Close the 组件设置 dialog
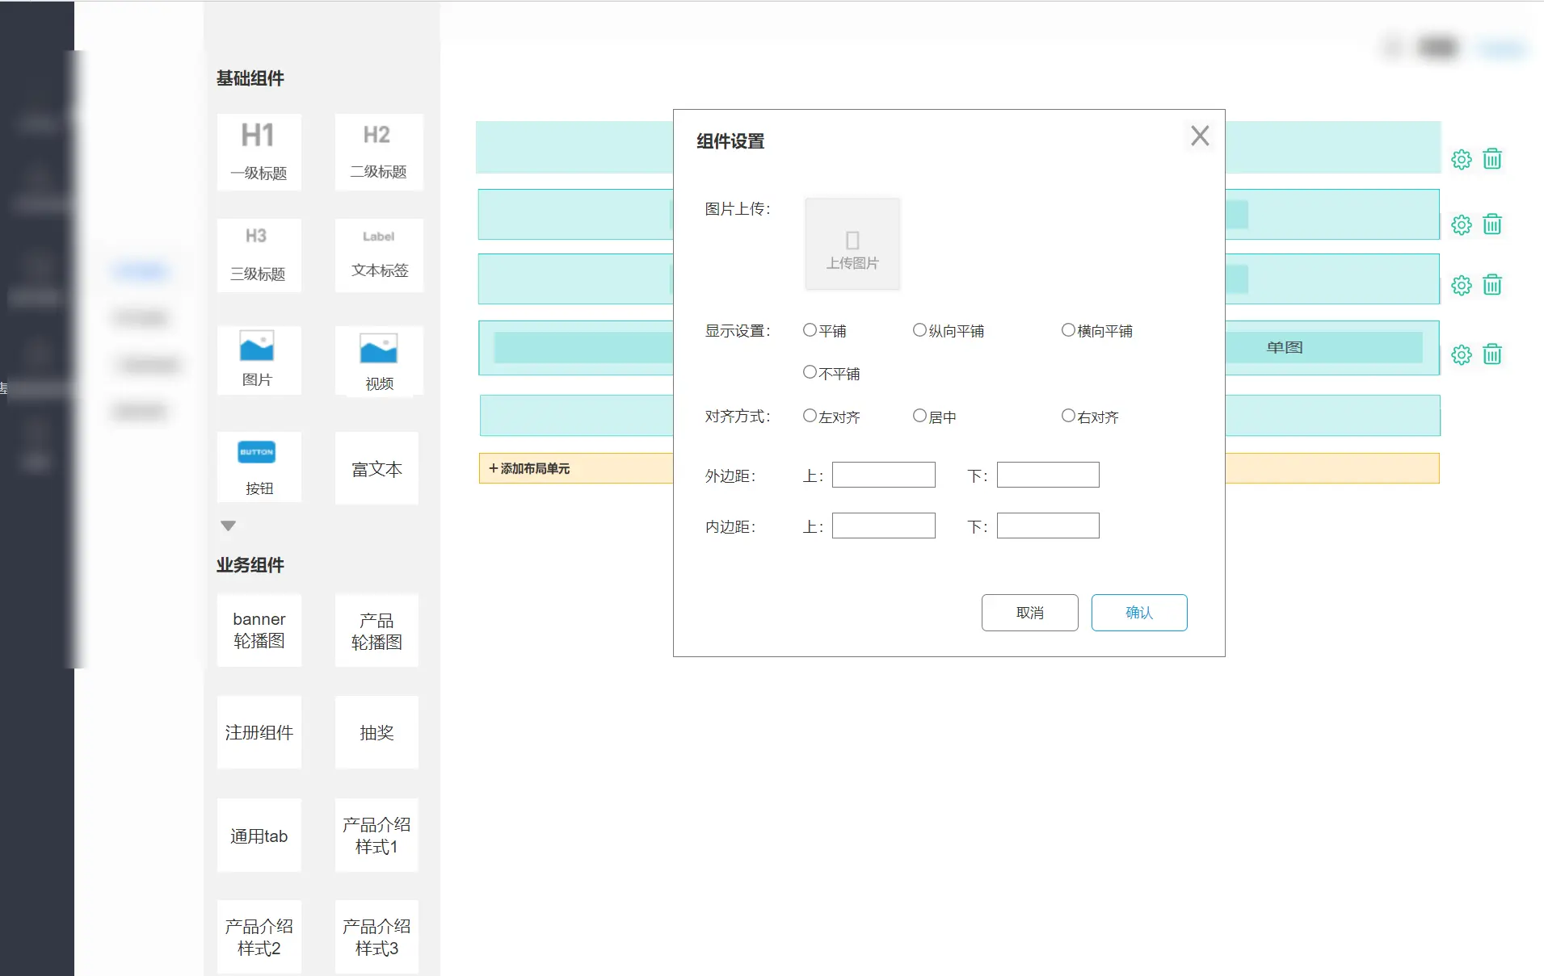The width and height of the screenshot is (1544, 976). [x=1200, y=136]
